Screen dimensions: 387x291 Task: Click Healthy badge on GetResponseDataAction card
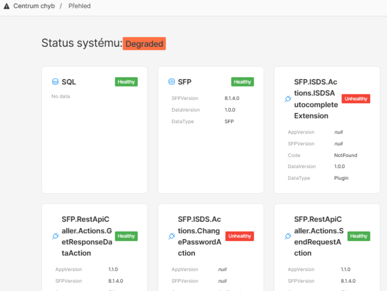[x=126, y=236]
